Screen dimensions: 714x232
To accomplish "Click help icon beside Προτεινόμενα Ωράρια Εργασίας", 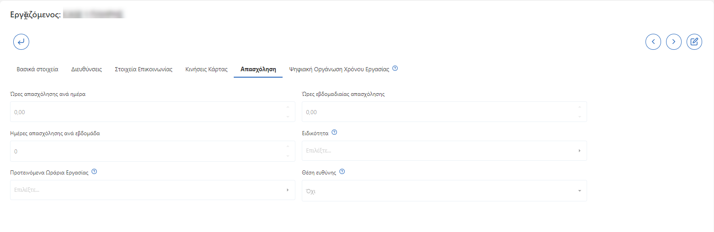I will 94,172.
